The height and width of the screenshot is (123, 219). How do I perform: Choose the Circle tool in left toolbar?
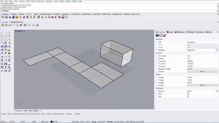tap(5, 36)
